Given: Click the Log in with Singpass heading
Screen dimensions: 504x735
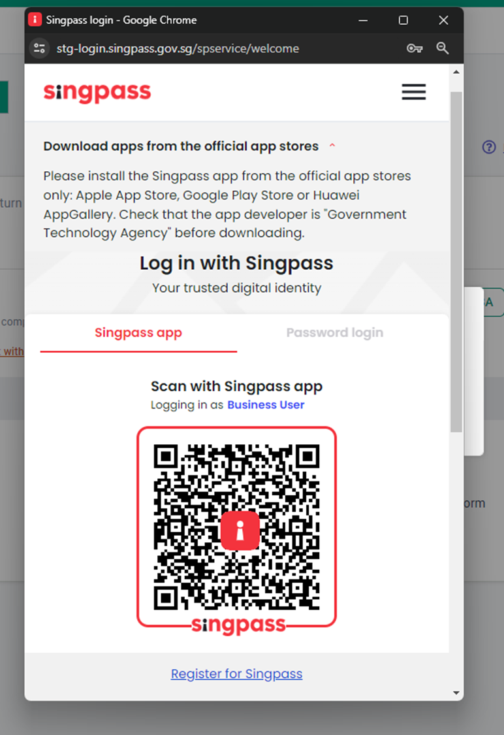Looking at the screenshot, I should [236, 263].
